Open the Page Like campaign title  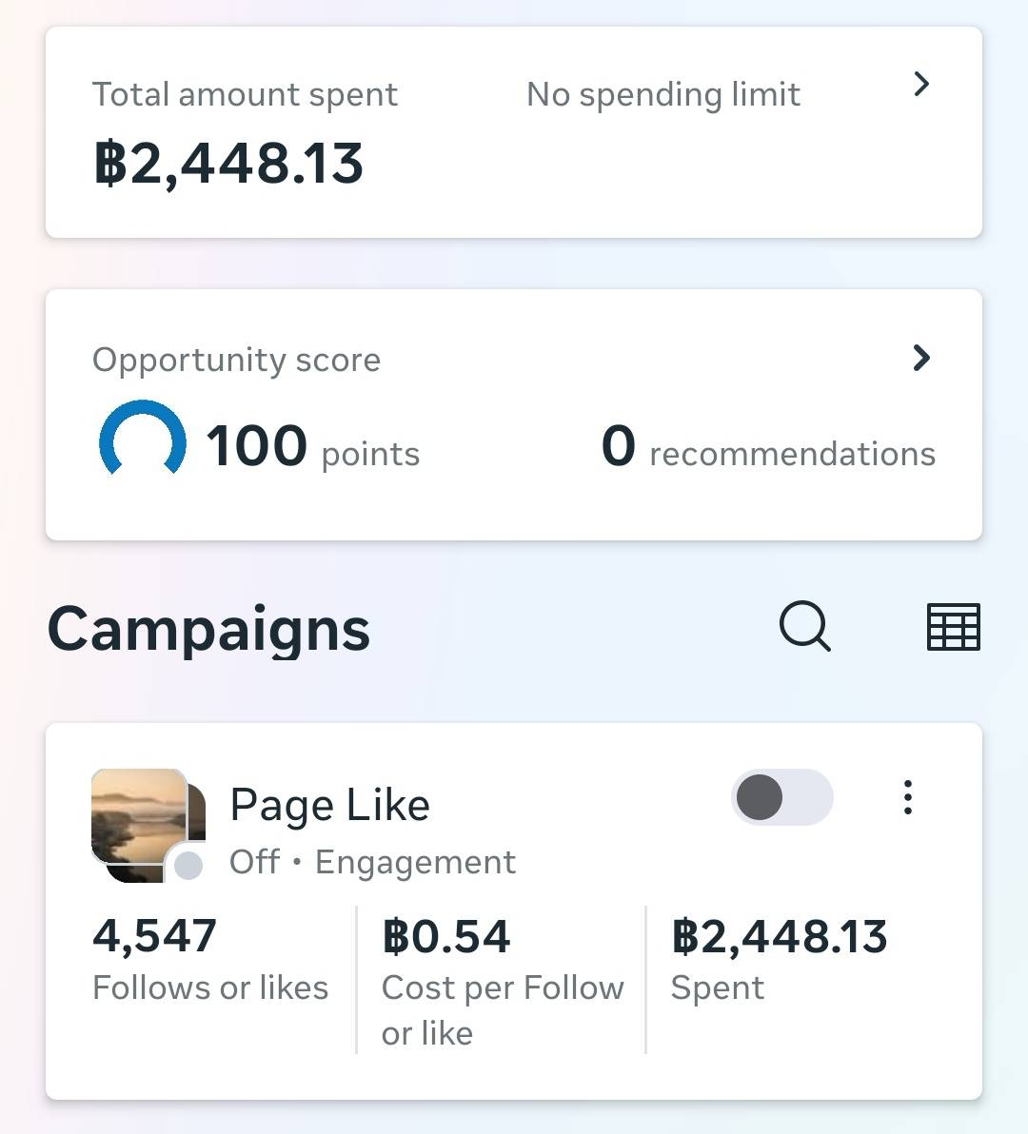pyautogui.click(x=329, y=805)
